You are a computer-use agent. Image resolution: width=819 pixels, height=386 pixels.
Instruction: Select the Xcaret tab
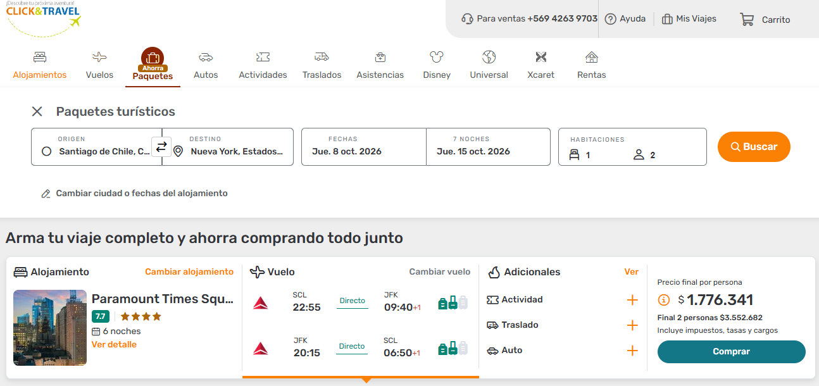541,66
